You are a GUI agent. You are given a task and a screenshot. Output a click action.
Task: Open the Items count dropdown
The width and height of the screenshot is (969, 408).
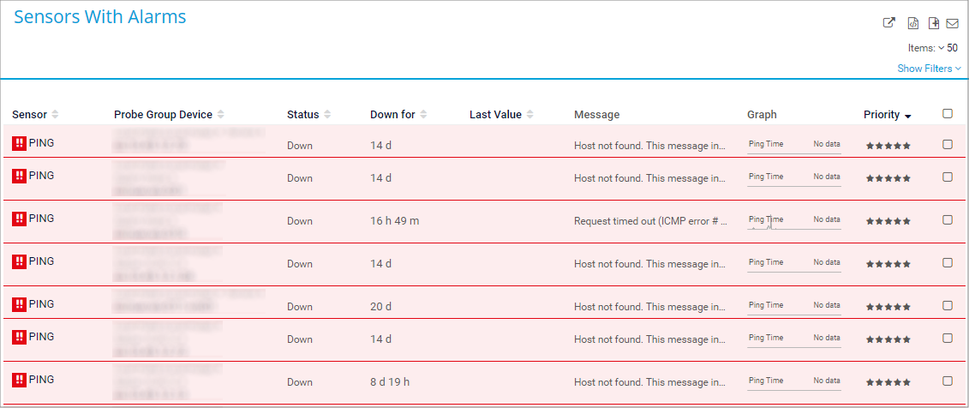[x=947, y=48]
